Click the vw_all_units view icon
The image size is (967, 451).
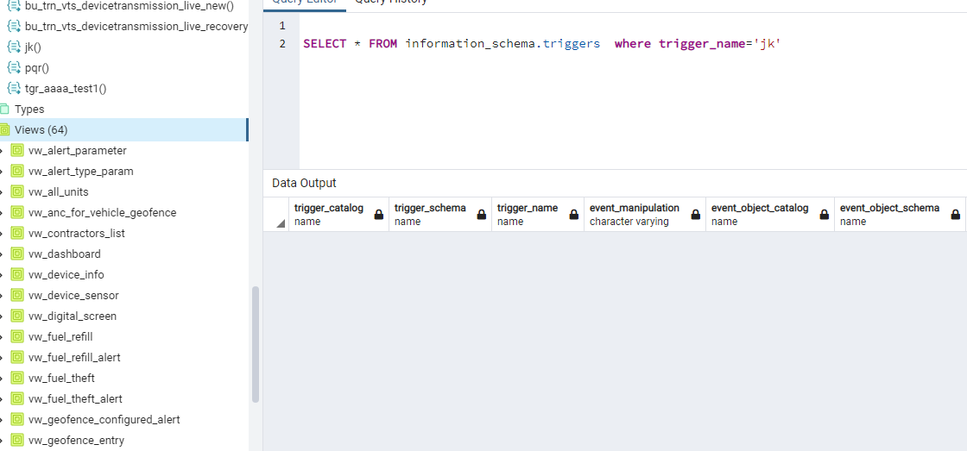tap(17, 191)
